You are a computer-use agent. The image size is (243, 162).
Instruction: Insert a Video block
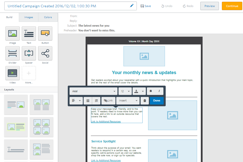click(13, 73)
